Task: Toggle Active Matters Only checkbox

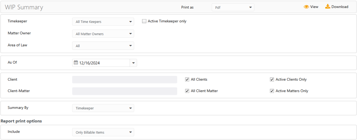Action: (272, 91)
